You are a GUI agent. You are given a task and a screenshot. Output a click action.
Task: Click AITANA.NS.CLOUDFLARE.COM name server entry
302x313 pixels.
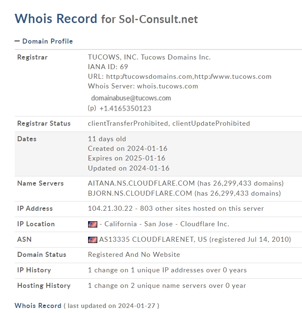pos(186,183)
